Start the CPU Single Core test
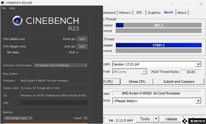 (82, 46)
